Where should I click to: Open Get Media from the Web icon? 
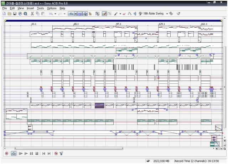tap(25, 13)
